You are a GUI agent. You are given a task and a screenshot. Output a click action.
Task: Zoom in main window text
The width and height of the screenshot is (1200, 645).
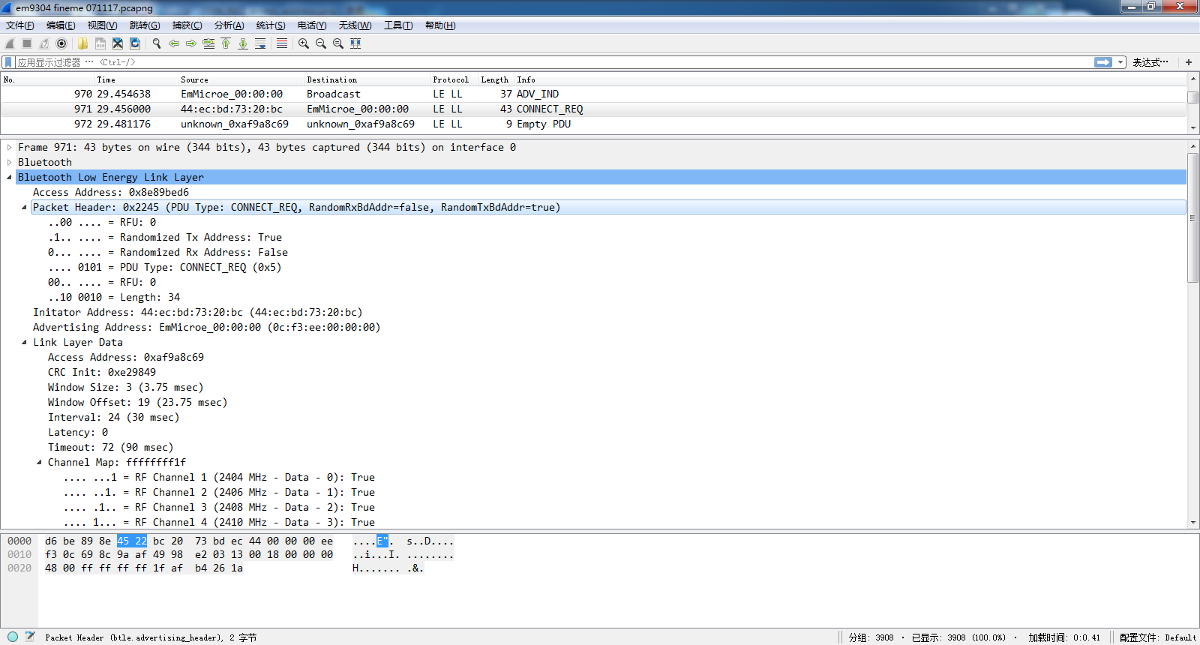304,43
